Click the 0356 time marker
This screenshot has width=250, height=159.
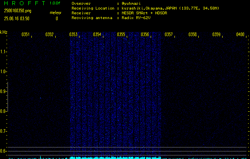pos(145,35)
